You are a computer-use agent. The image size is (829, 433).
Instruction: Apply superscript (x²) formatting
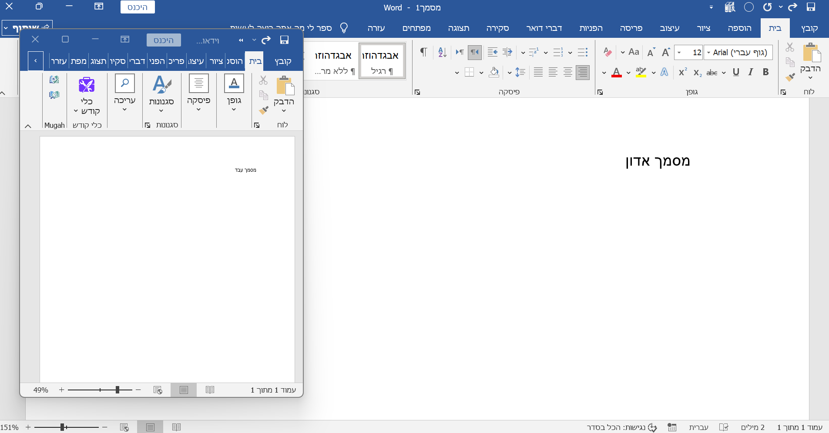[683, 72]
